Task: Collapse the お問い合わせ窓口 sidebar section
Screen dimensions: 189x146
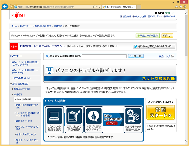Action: pos(20,83)
